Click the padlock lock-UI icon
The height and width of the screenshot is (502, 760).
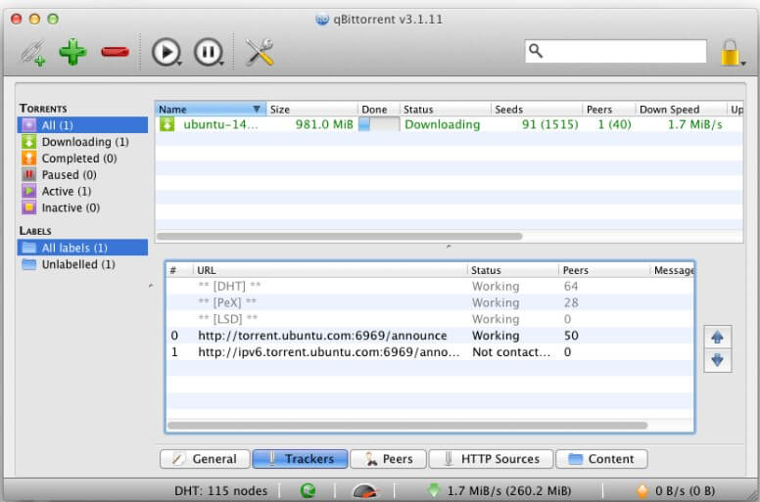pos(730,52)
